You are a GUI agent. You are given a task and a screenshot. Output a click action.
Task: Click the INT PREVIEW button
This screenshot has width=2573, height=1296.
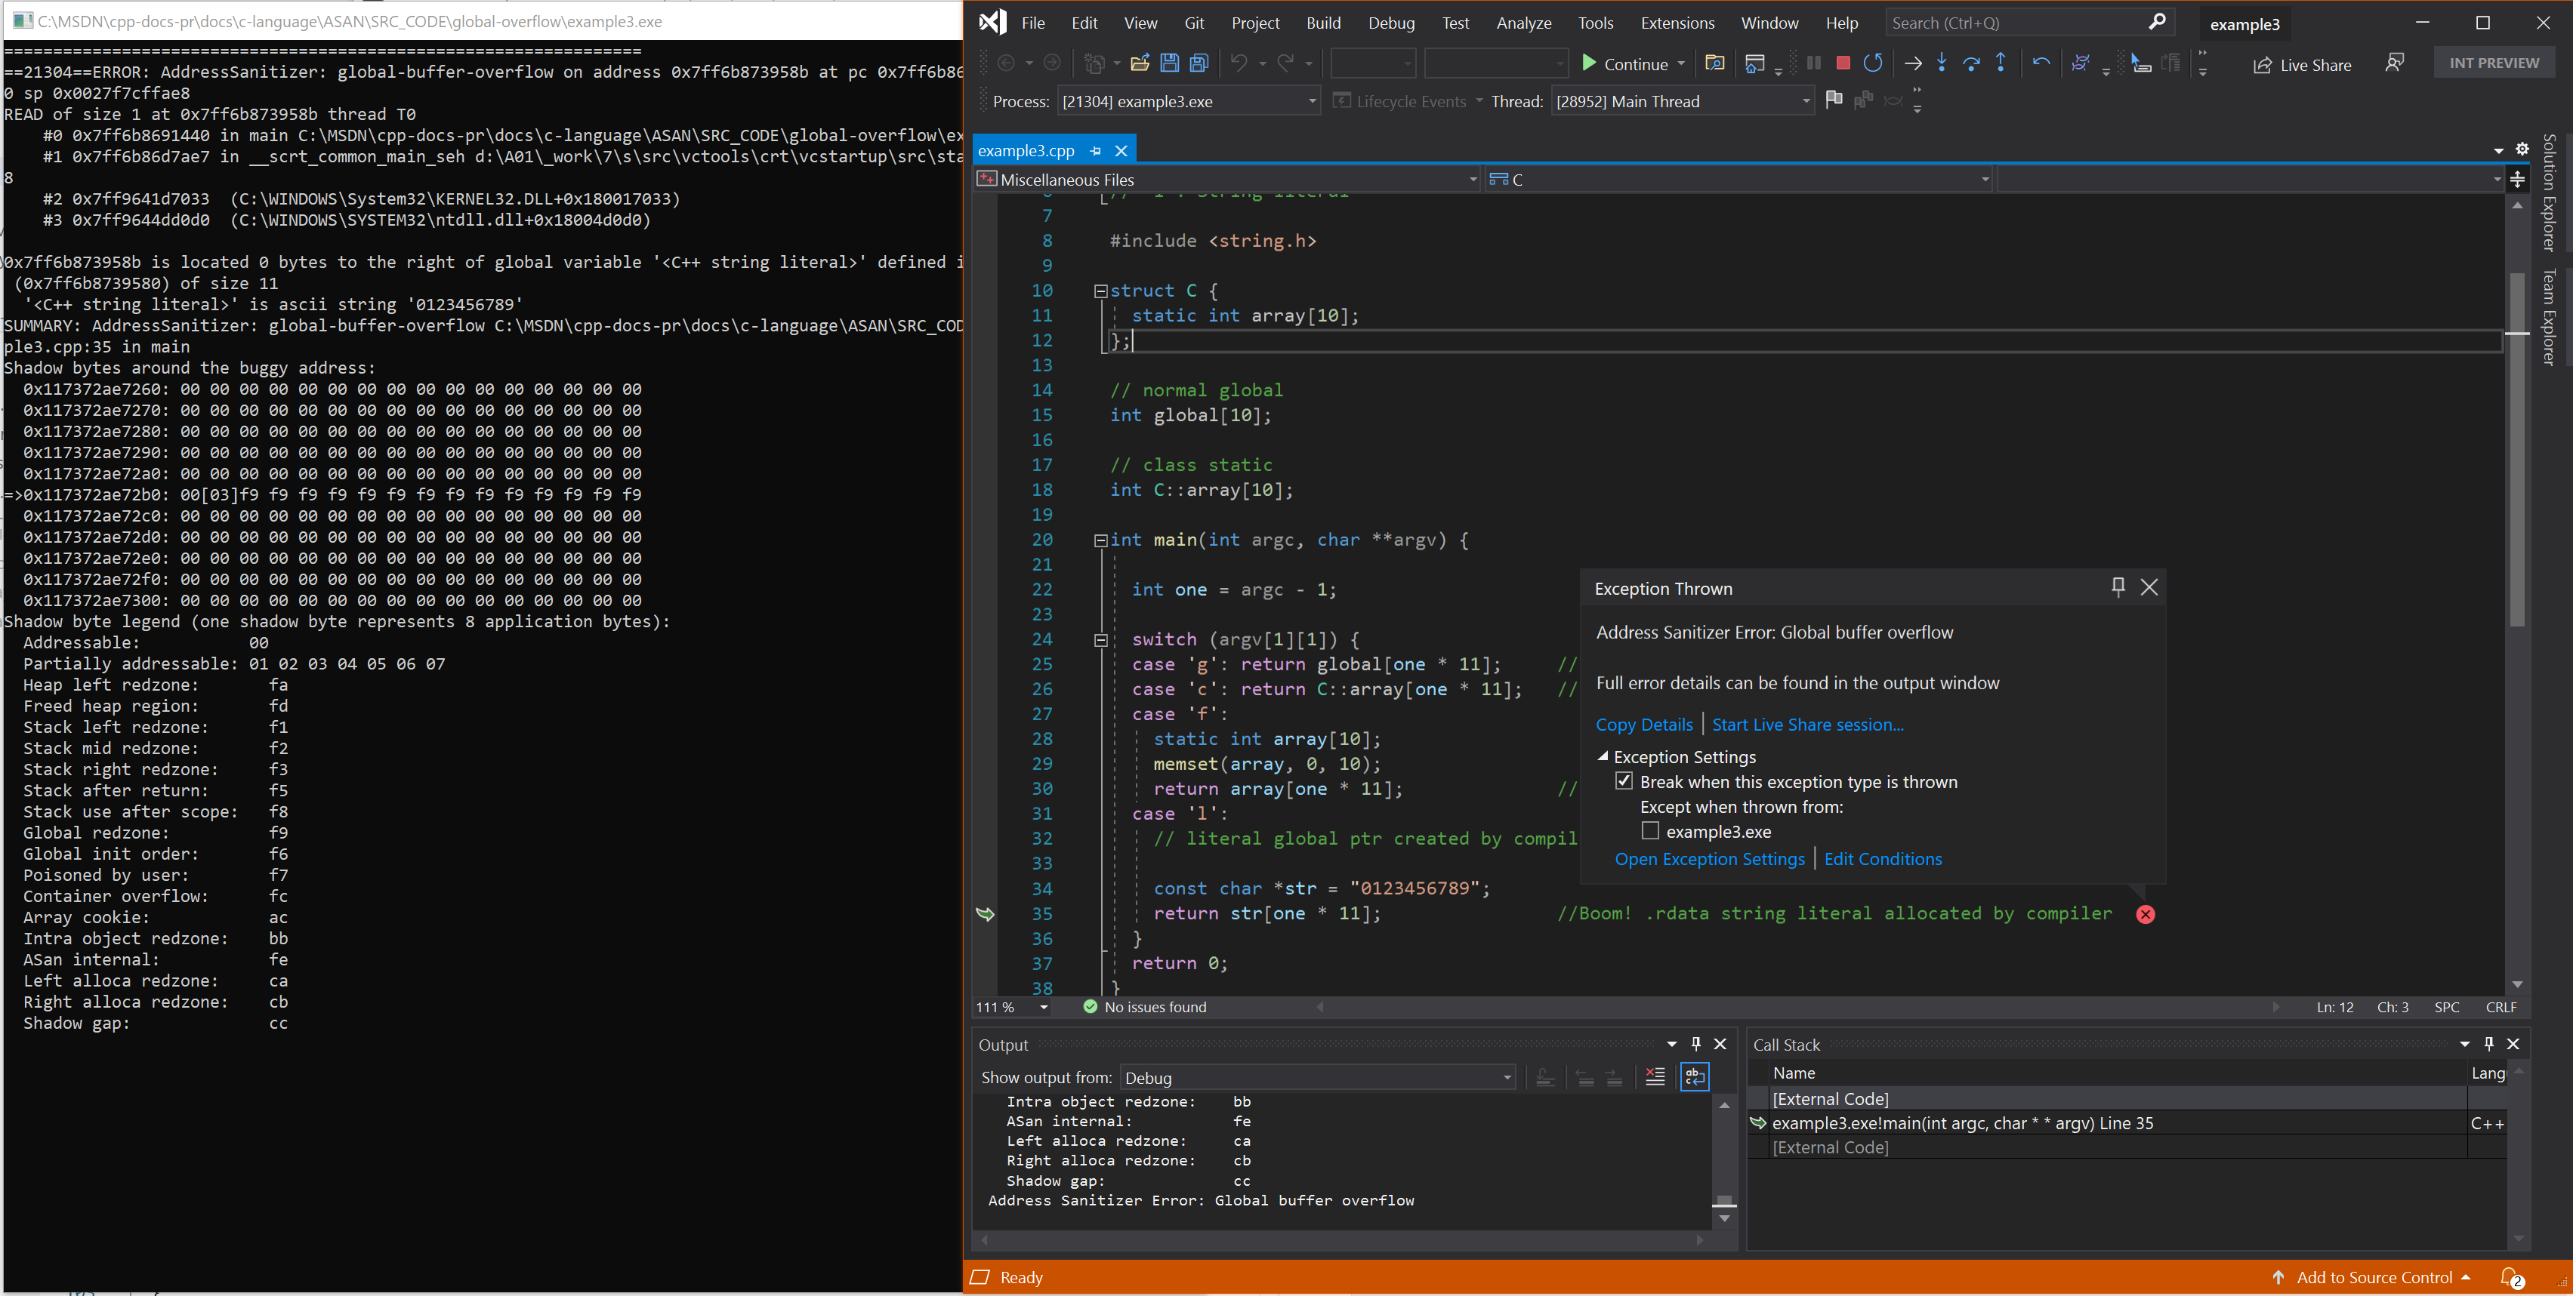pos(2493,62)
